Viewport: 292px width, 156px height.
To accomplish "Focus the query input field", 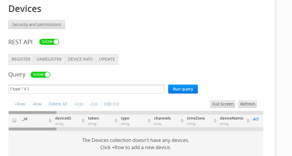I will click(x=86, y=89).
